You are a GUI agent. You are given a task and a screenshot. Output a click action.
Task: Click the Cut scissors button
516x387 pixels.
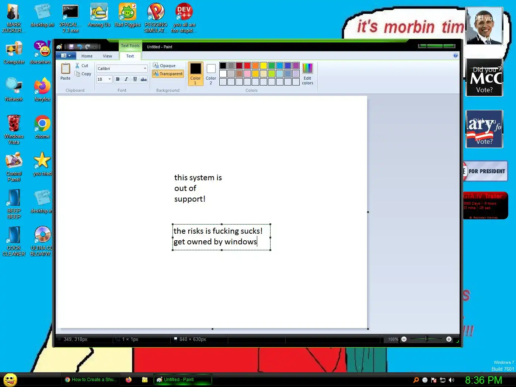pyautogui.click(x=82, y=66)
